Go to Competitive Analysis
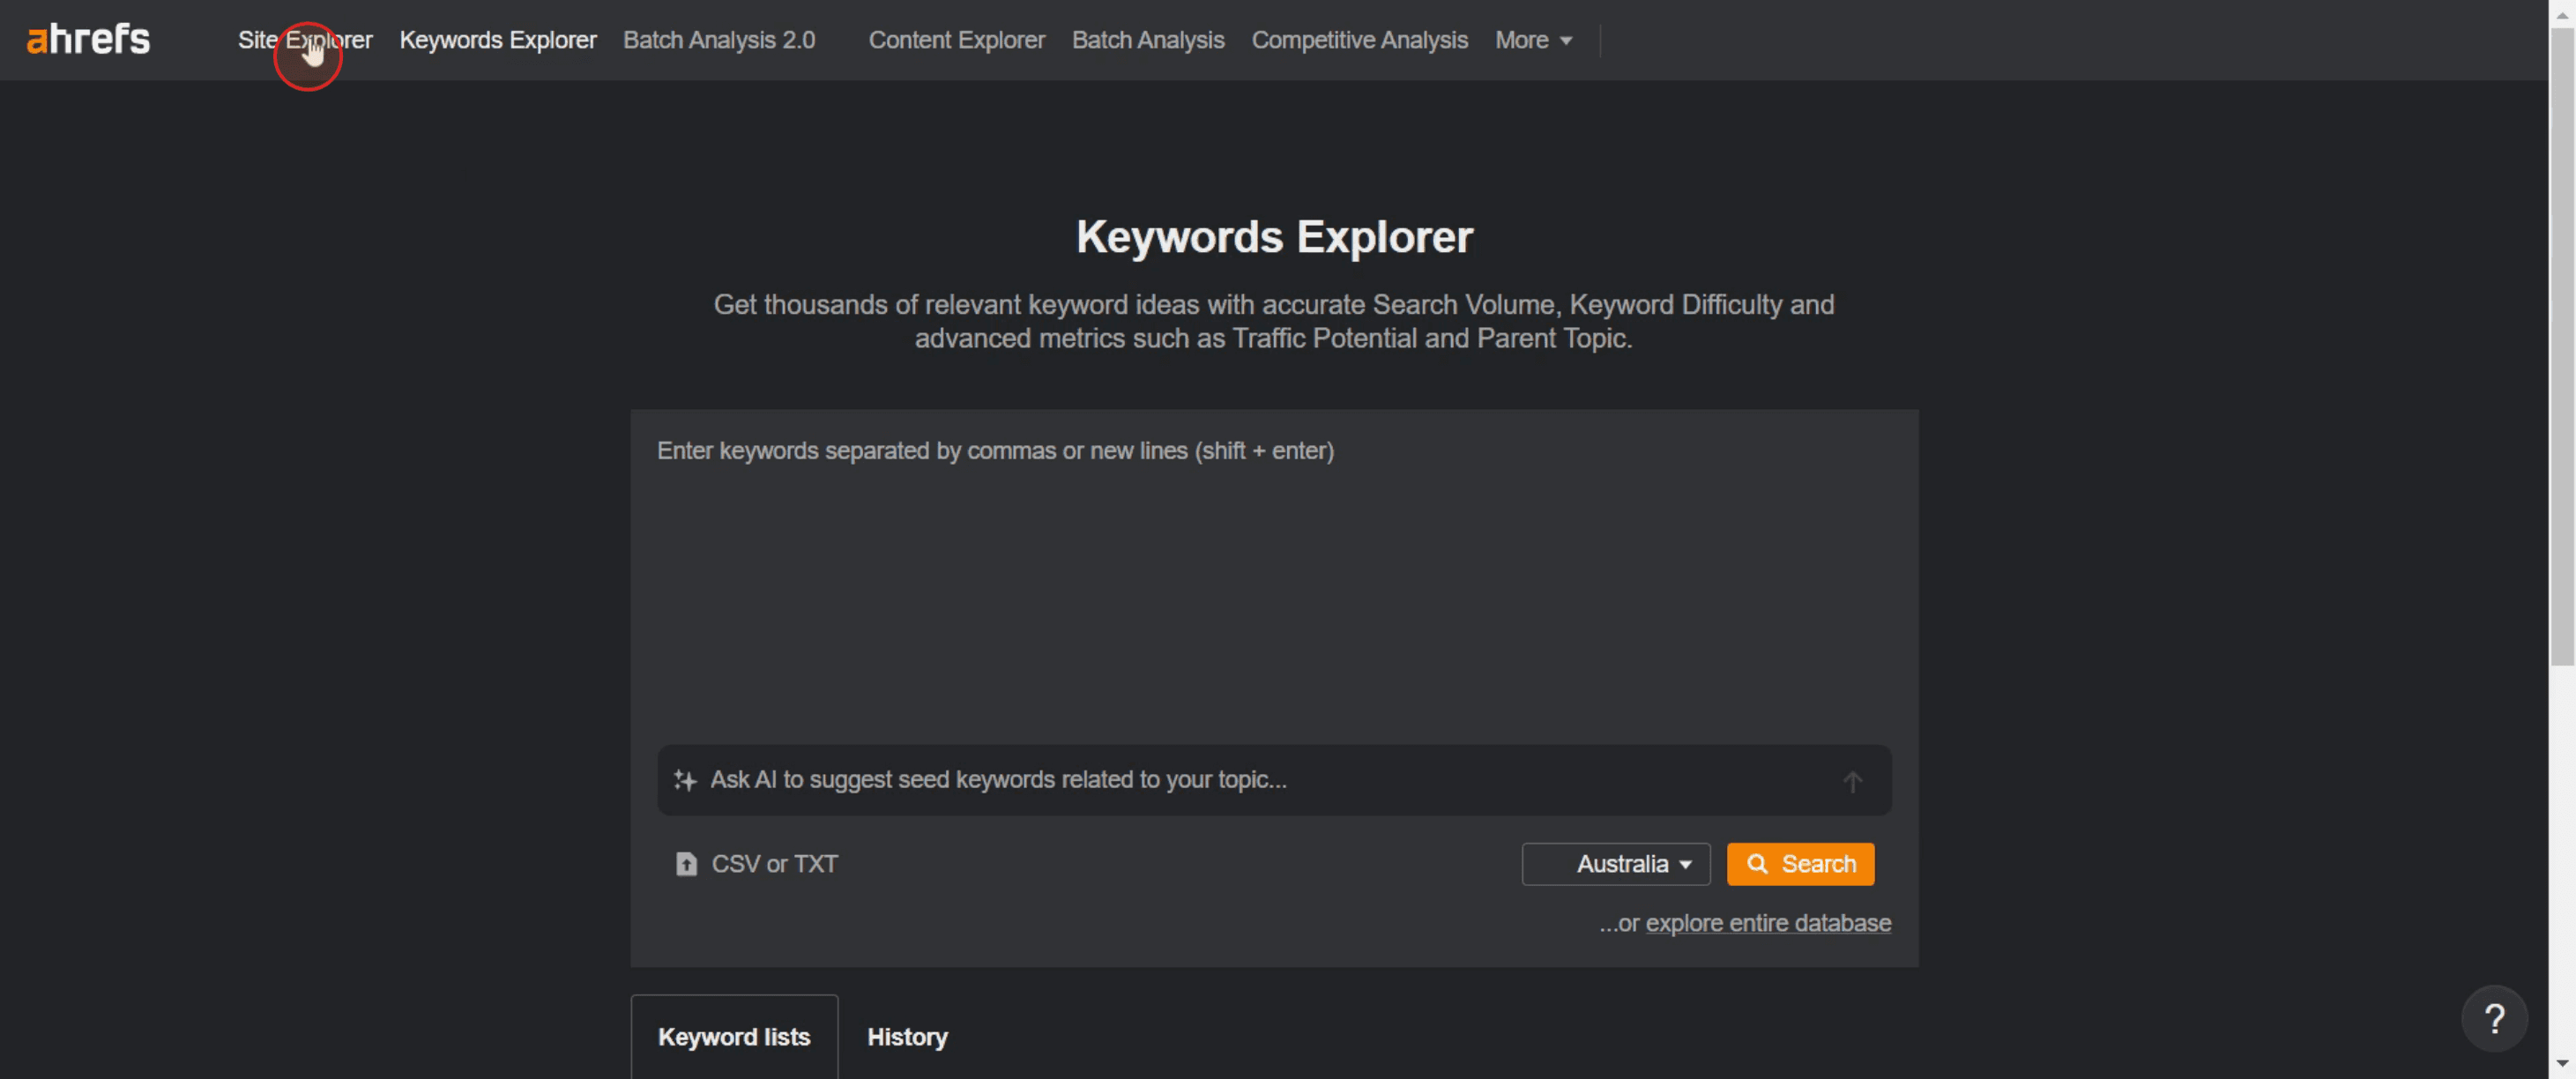The image size is (2576, 1079). pyautogui.click(x=1359, y=40)
